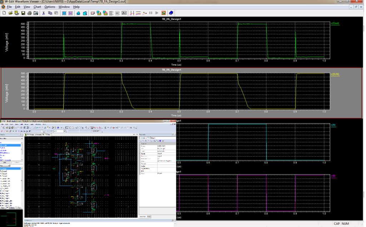
Task: Open the zoom level combo box in S-Edit
Action: (65, 131)
